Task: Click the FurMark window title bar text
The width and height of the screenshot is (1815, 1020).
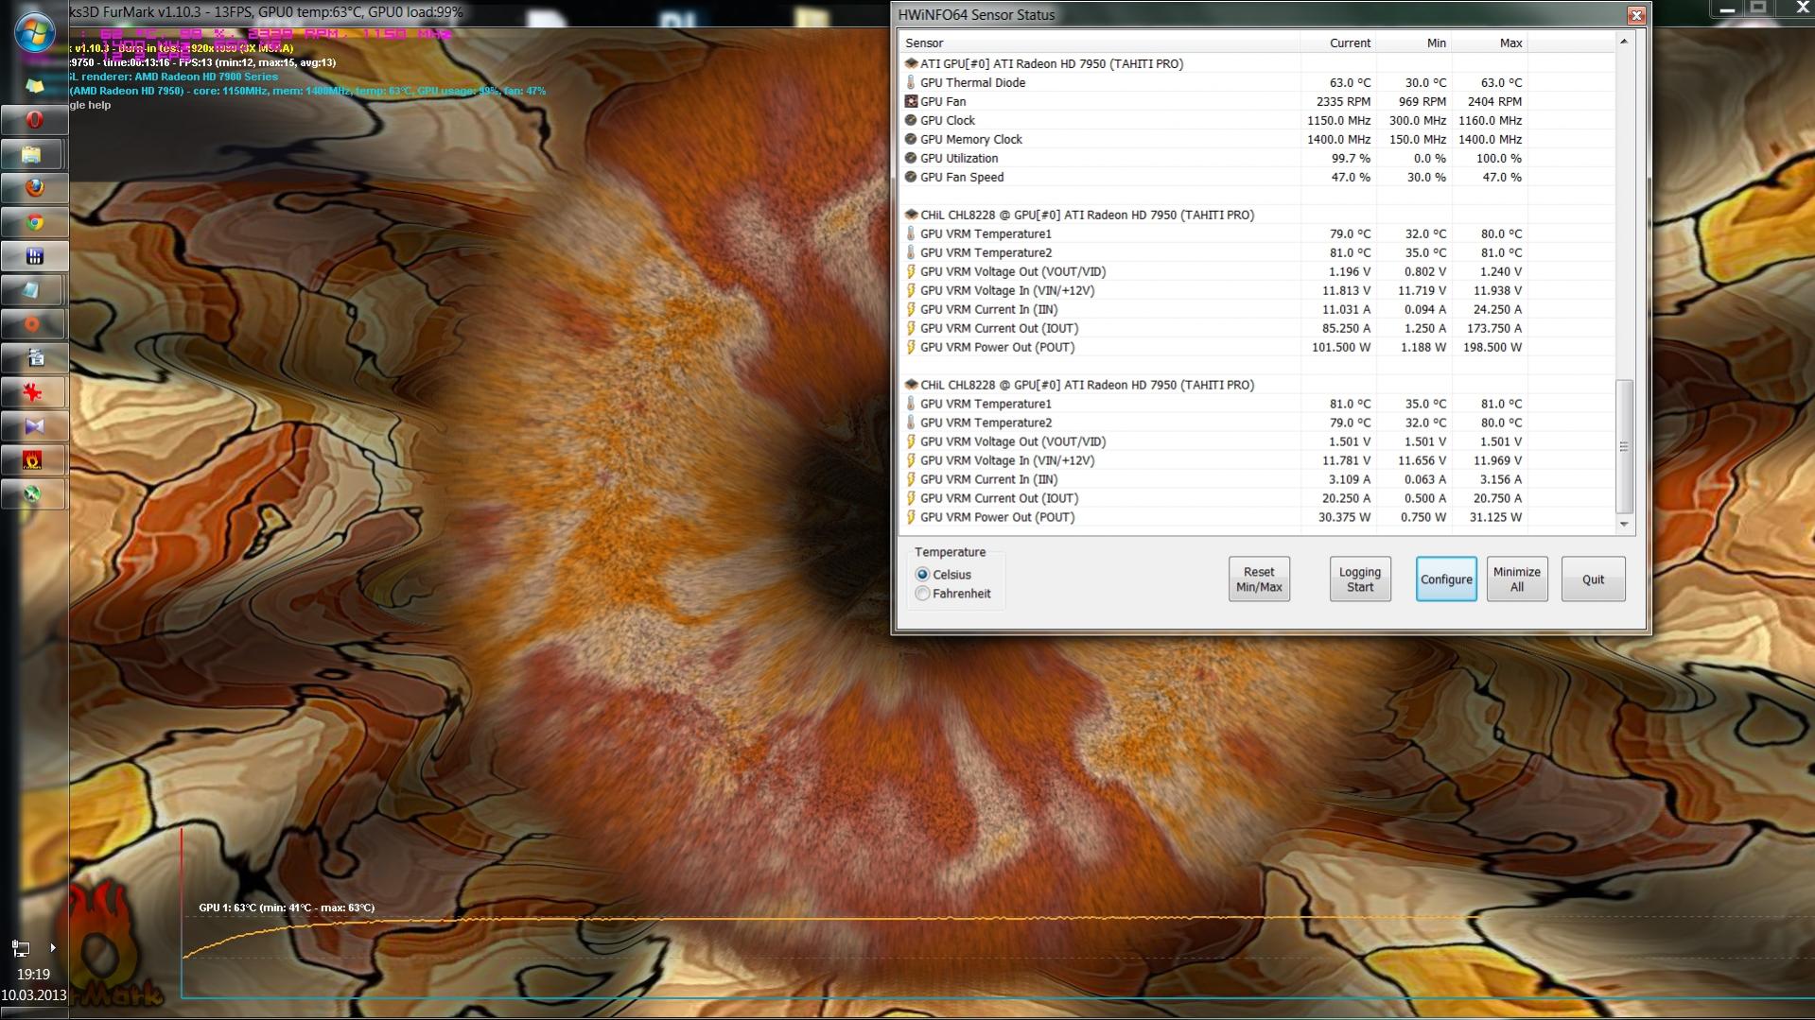Action: coord(267,12)
